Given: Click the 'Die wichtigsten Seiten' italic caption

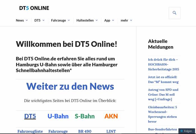Looking at the screenshot, I should (70, 101).
